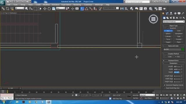Open the Render Setup dialog

click(156, 9)
